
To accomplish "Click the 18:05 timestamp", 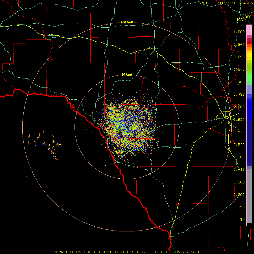I will coord(197,252).
